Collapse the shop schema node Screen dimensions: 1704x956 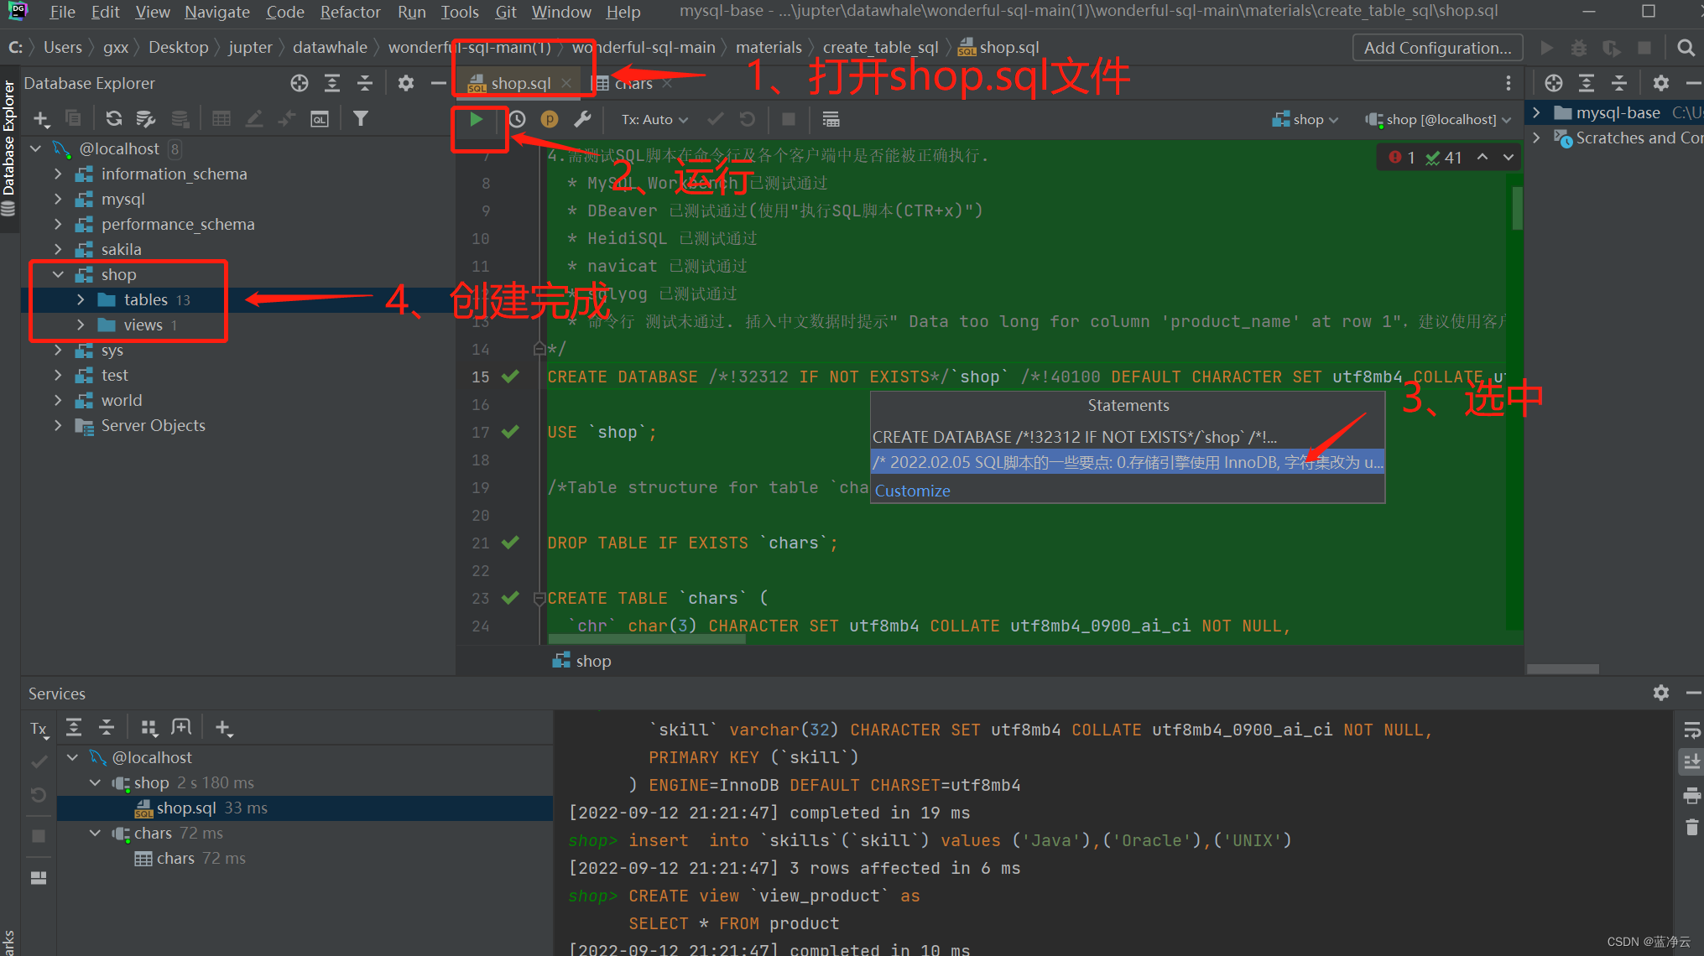click(x=58, y=275)
